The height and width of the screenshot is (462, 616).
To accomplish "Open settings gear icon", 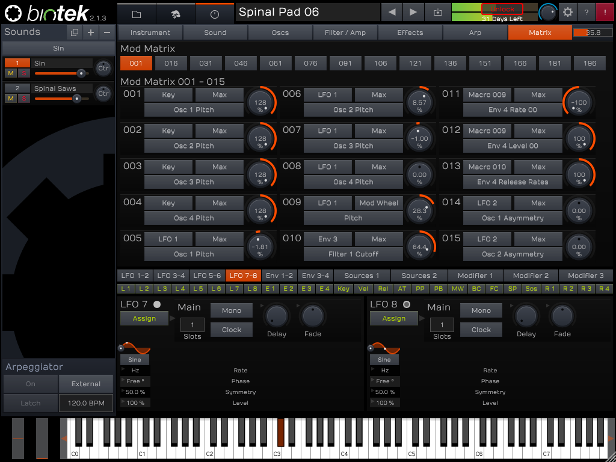I will click(x=567, y=12).
